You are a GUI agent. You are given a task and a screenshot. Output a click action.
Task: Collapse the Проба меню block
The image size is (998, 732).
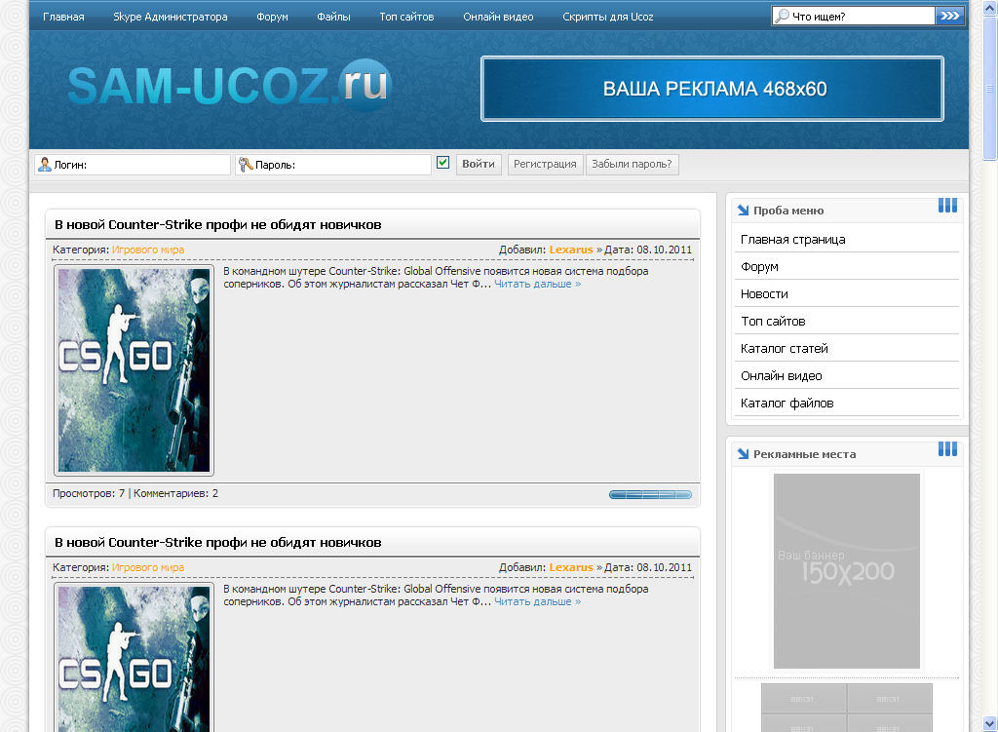tap(947, 206)
